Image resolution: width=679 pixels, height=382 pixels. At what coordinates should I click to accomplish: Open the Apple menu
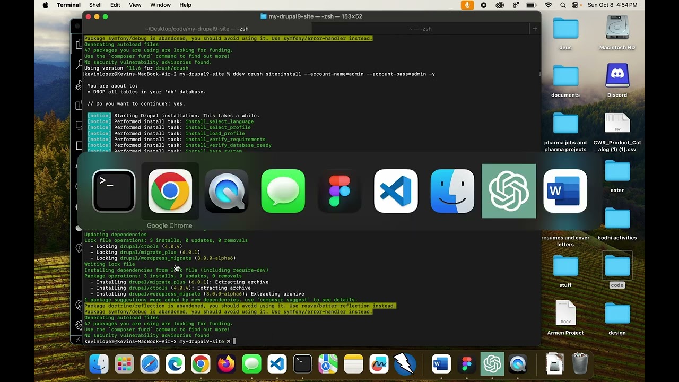click(45, 5)
